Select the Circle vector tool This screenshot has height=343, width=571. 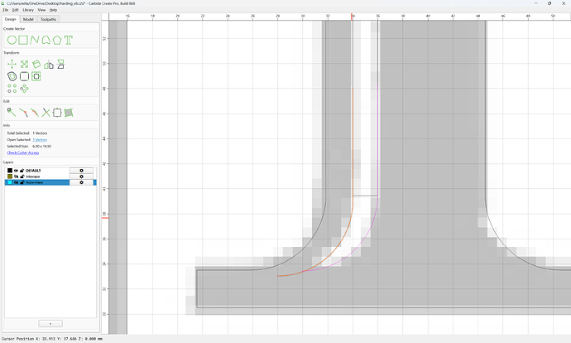click(12, 40)
